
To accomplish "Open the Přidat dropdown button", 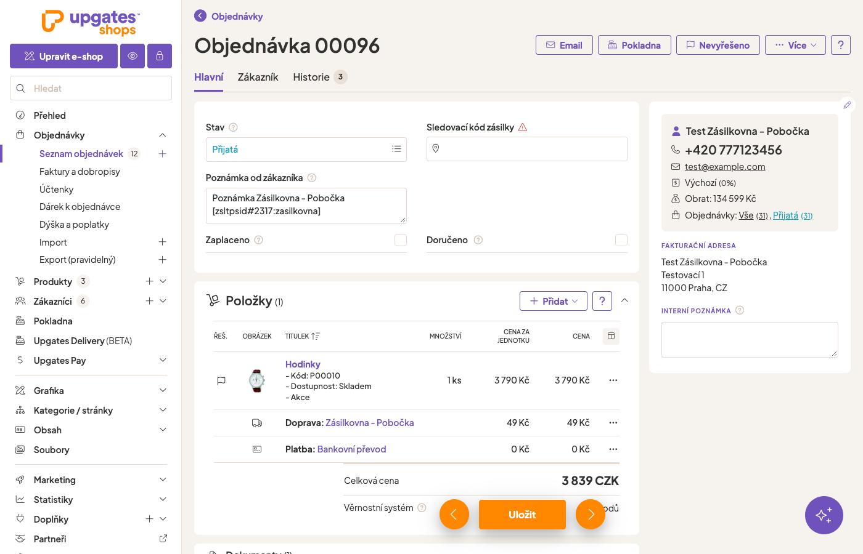I will pos(554,301).
